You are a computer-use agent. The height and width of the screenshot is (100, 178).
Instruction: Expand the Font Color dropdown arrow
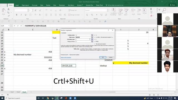pyautogui.click(x=42, y=15)
